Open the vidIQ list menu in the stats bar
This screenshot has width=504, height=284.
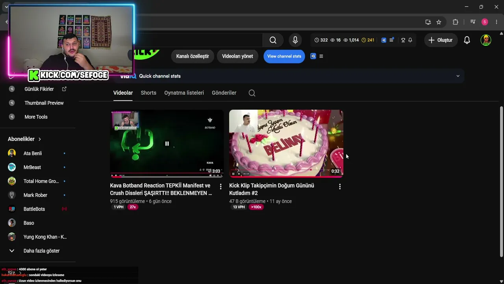click(391, 40)
